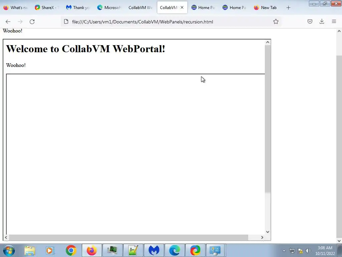Click the page info icon in address bar

[x=66, y=21]
